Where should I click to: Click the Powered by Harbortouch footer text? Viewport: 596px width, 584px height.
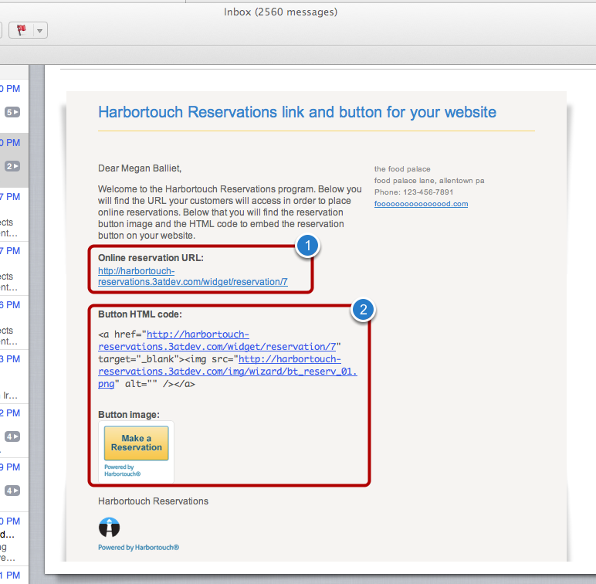[138, 548]
